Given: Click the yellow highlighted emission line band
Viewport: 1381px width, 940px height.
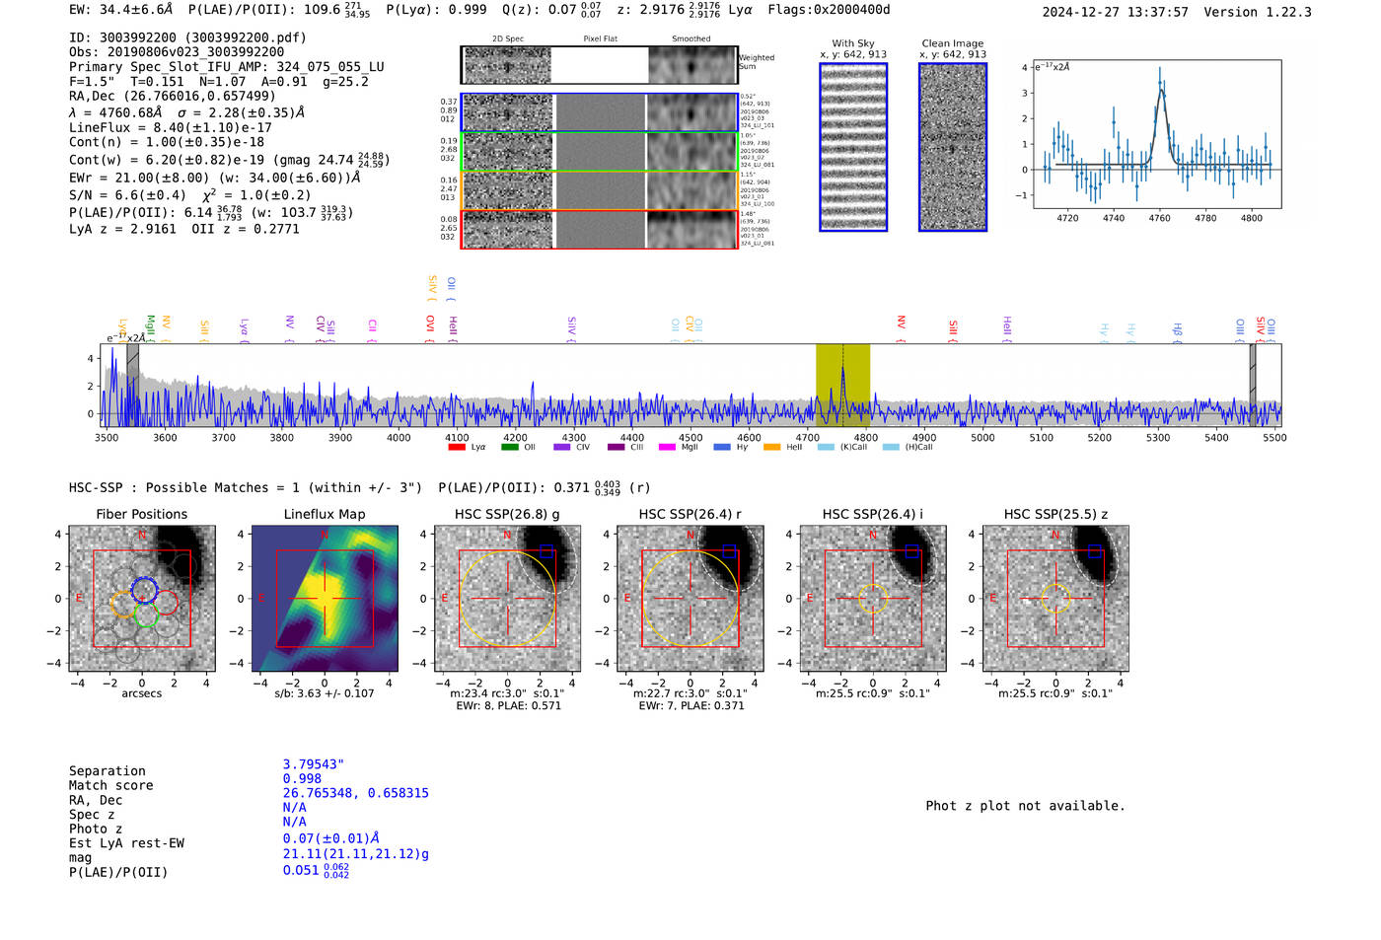Looking at the screenshot, I should (x=842, y=385).
